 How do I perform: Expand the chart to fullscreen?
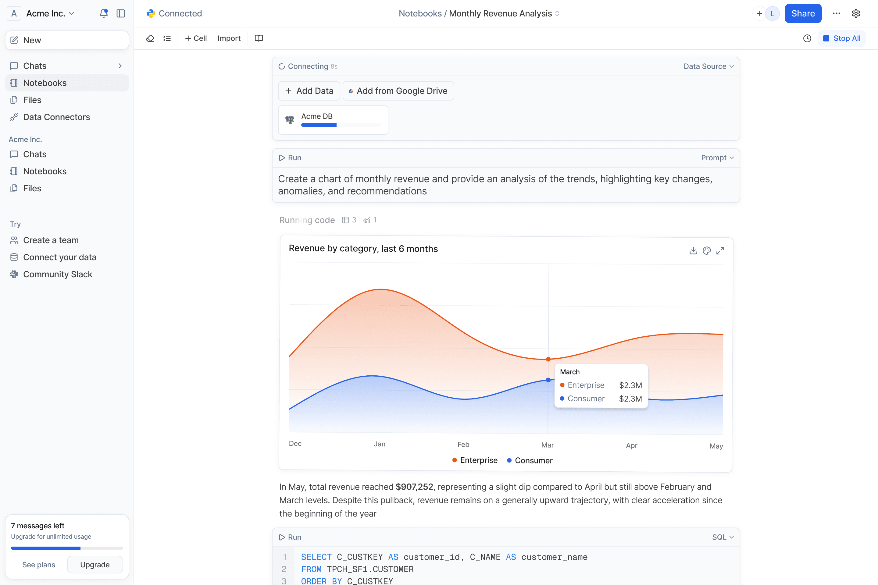720,250
